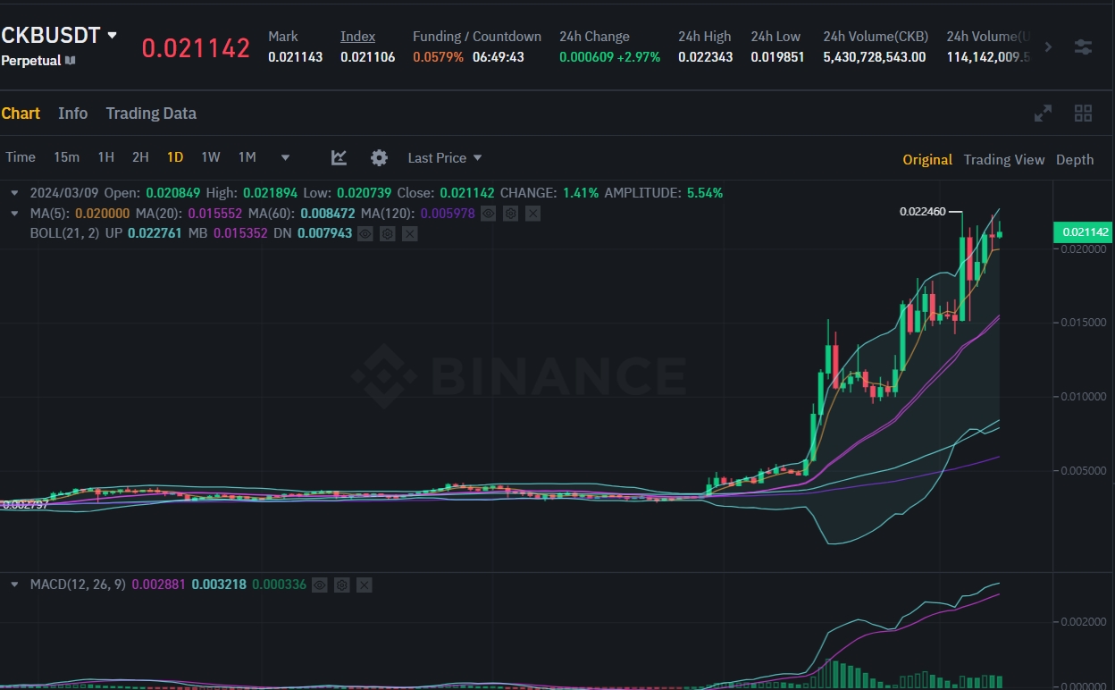Click the 24h Change +2.97% value
Image resolution: width=1115 pixels, height=690 pixels.
click(639, 57)
